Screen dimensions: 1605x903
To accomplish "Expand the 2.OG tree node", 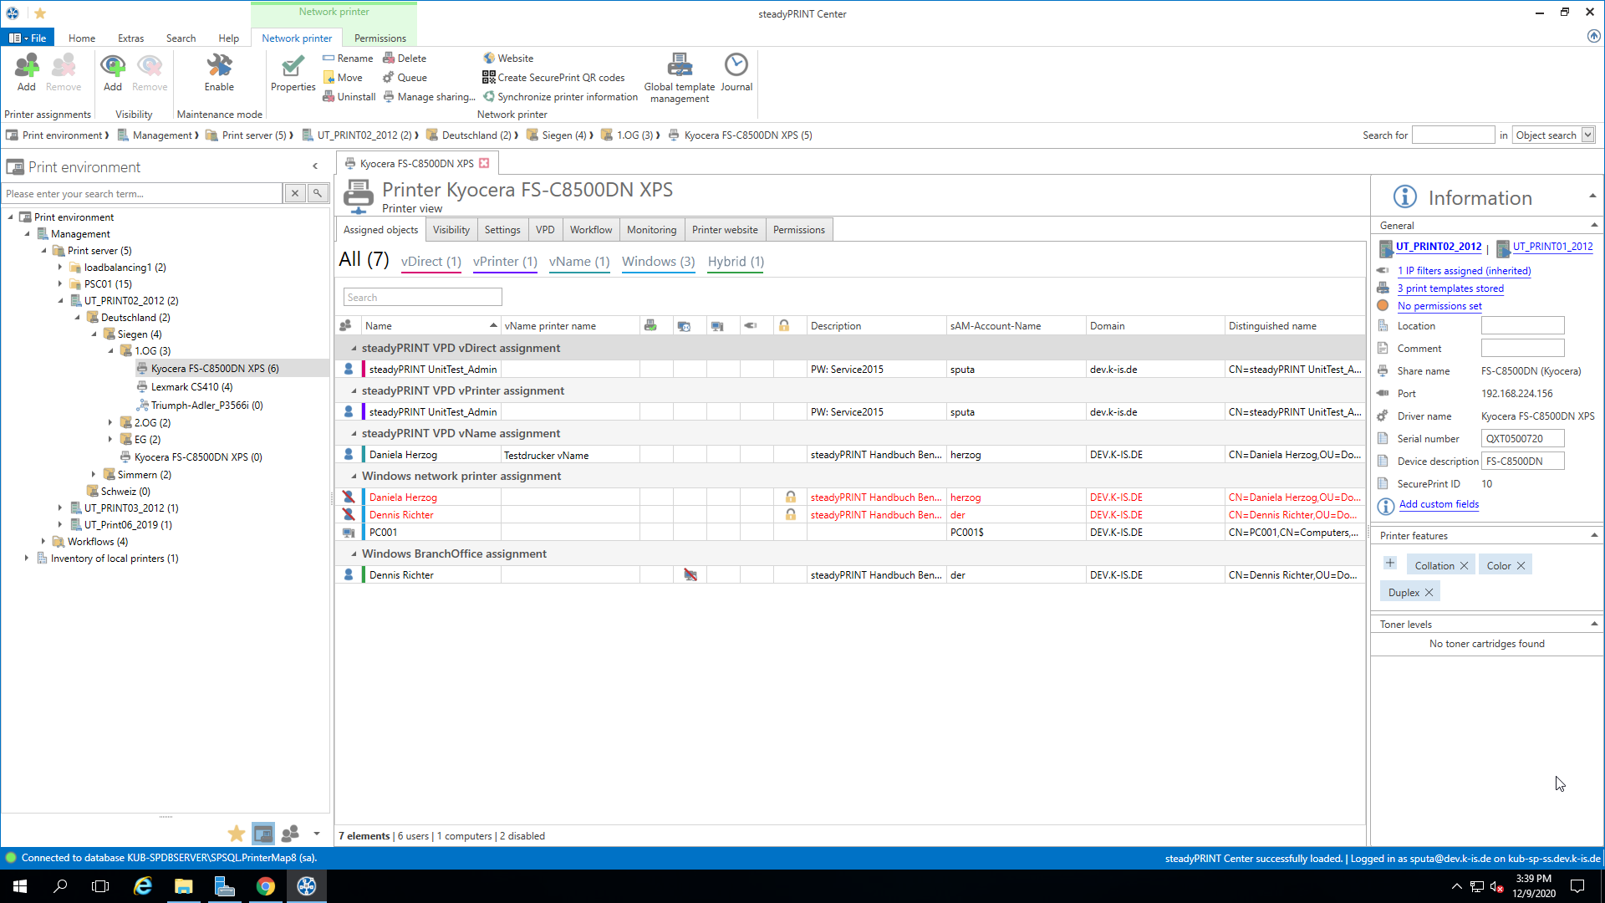I will click(110, 423).
